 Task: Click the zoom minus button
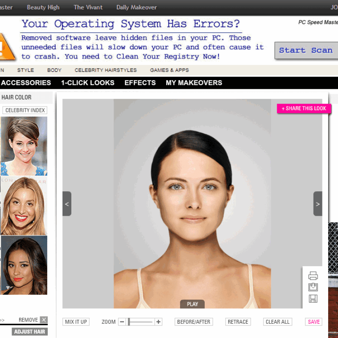point(122,322)
